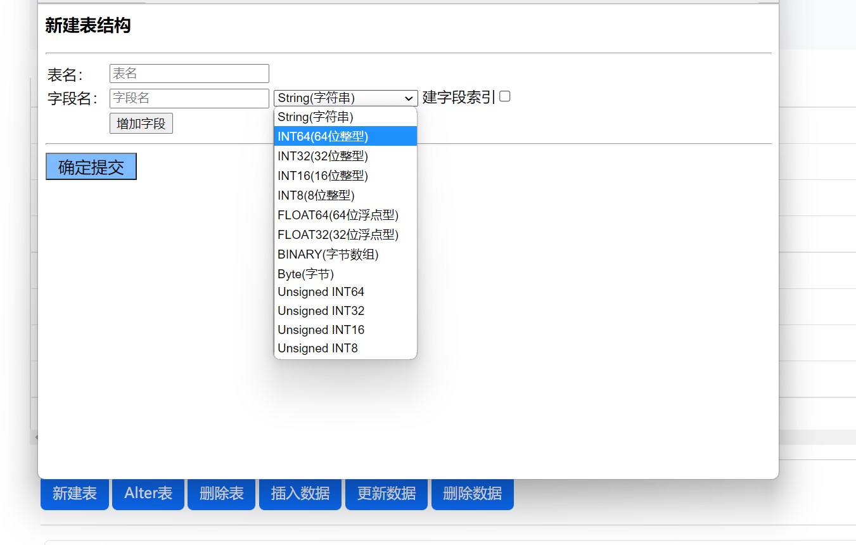Enable the 建字段索引 checkbox

click(505, 96)
